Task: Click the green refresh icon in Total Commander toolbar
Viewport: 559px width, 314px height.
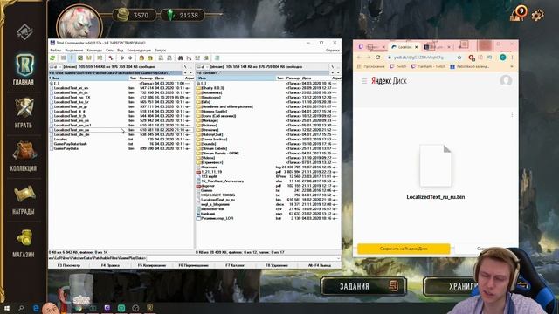Action: 52,58
